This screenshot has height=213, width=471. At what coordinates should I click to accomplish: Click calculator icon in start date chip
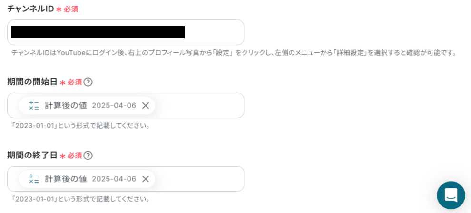pos(34,105)
